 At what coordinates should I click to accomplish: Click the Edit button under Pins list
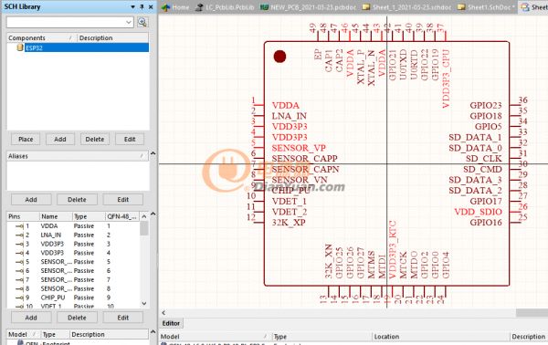(x=122, y=318)
